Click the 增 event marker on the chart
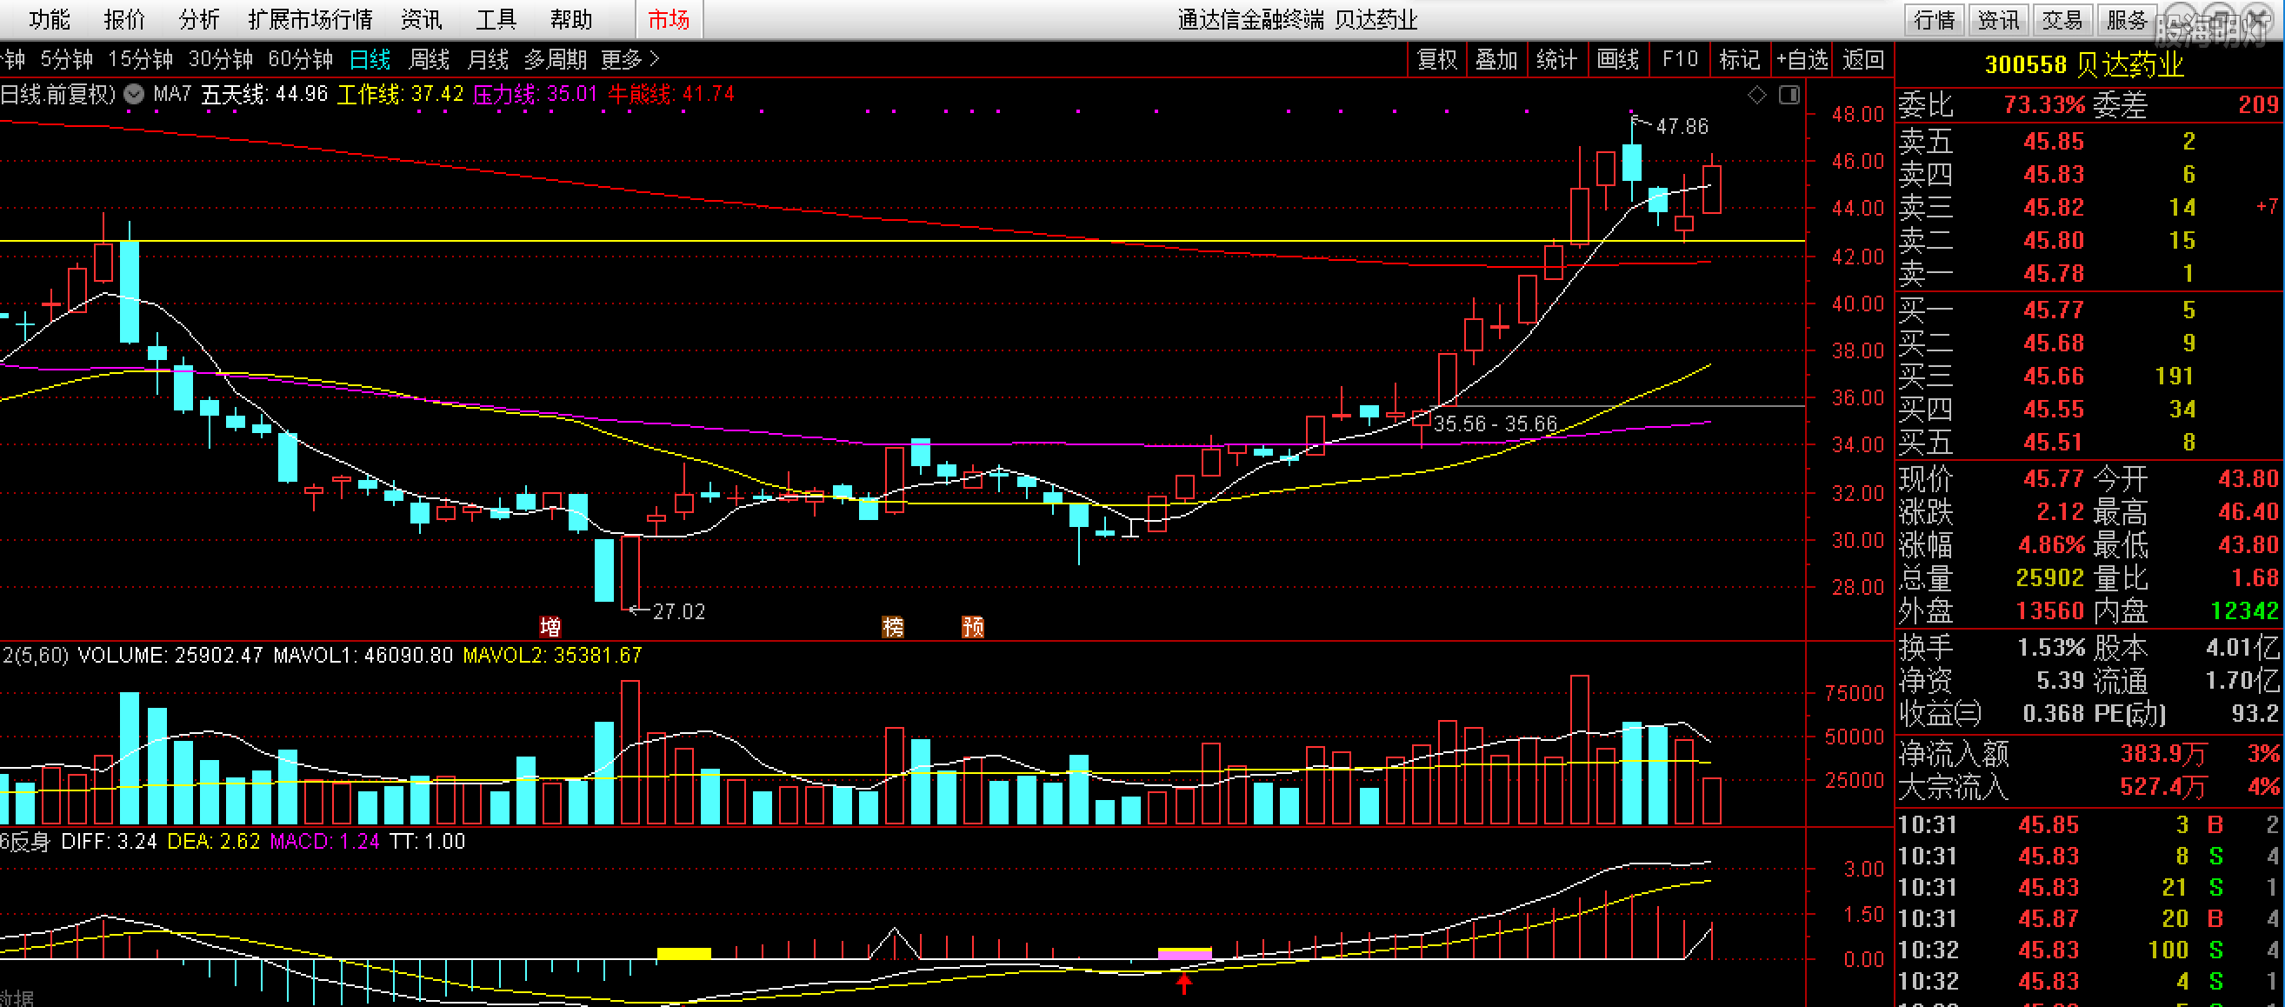Screen dimensions: 2285x1007 click(550, 627)
